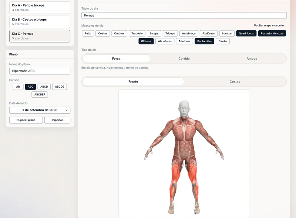
Task: Toggle the Abdômen muscle chip
Action: coord(209,33)
